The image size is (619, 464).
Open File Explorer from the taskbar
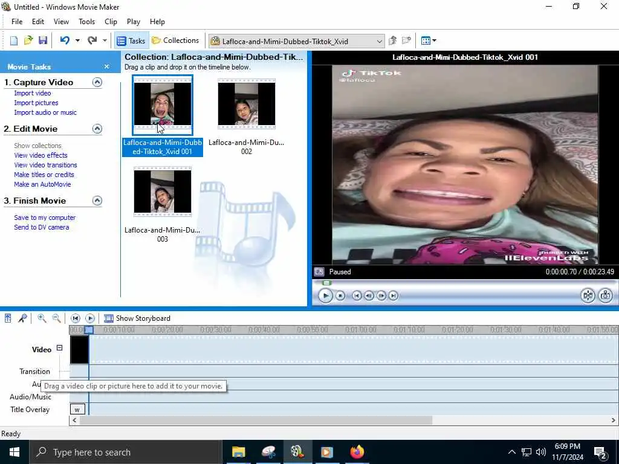238,452
